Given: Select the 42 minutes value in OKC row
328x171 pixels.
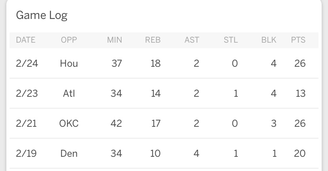Looking at the screenshot, I should point(116,124).
